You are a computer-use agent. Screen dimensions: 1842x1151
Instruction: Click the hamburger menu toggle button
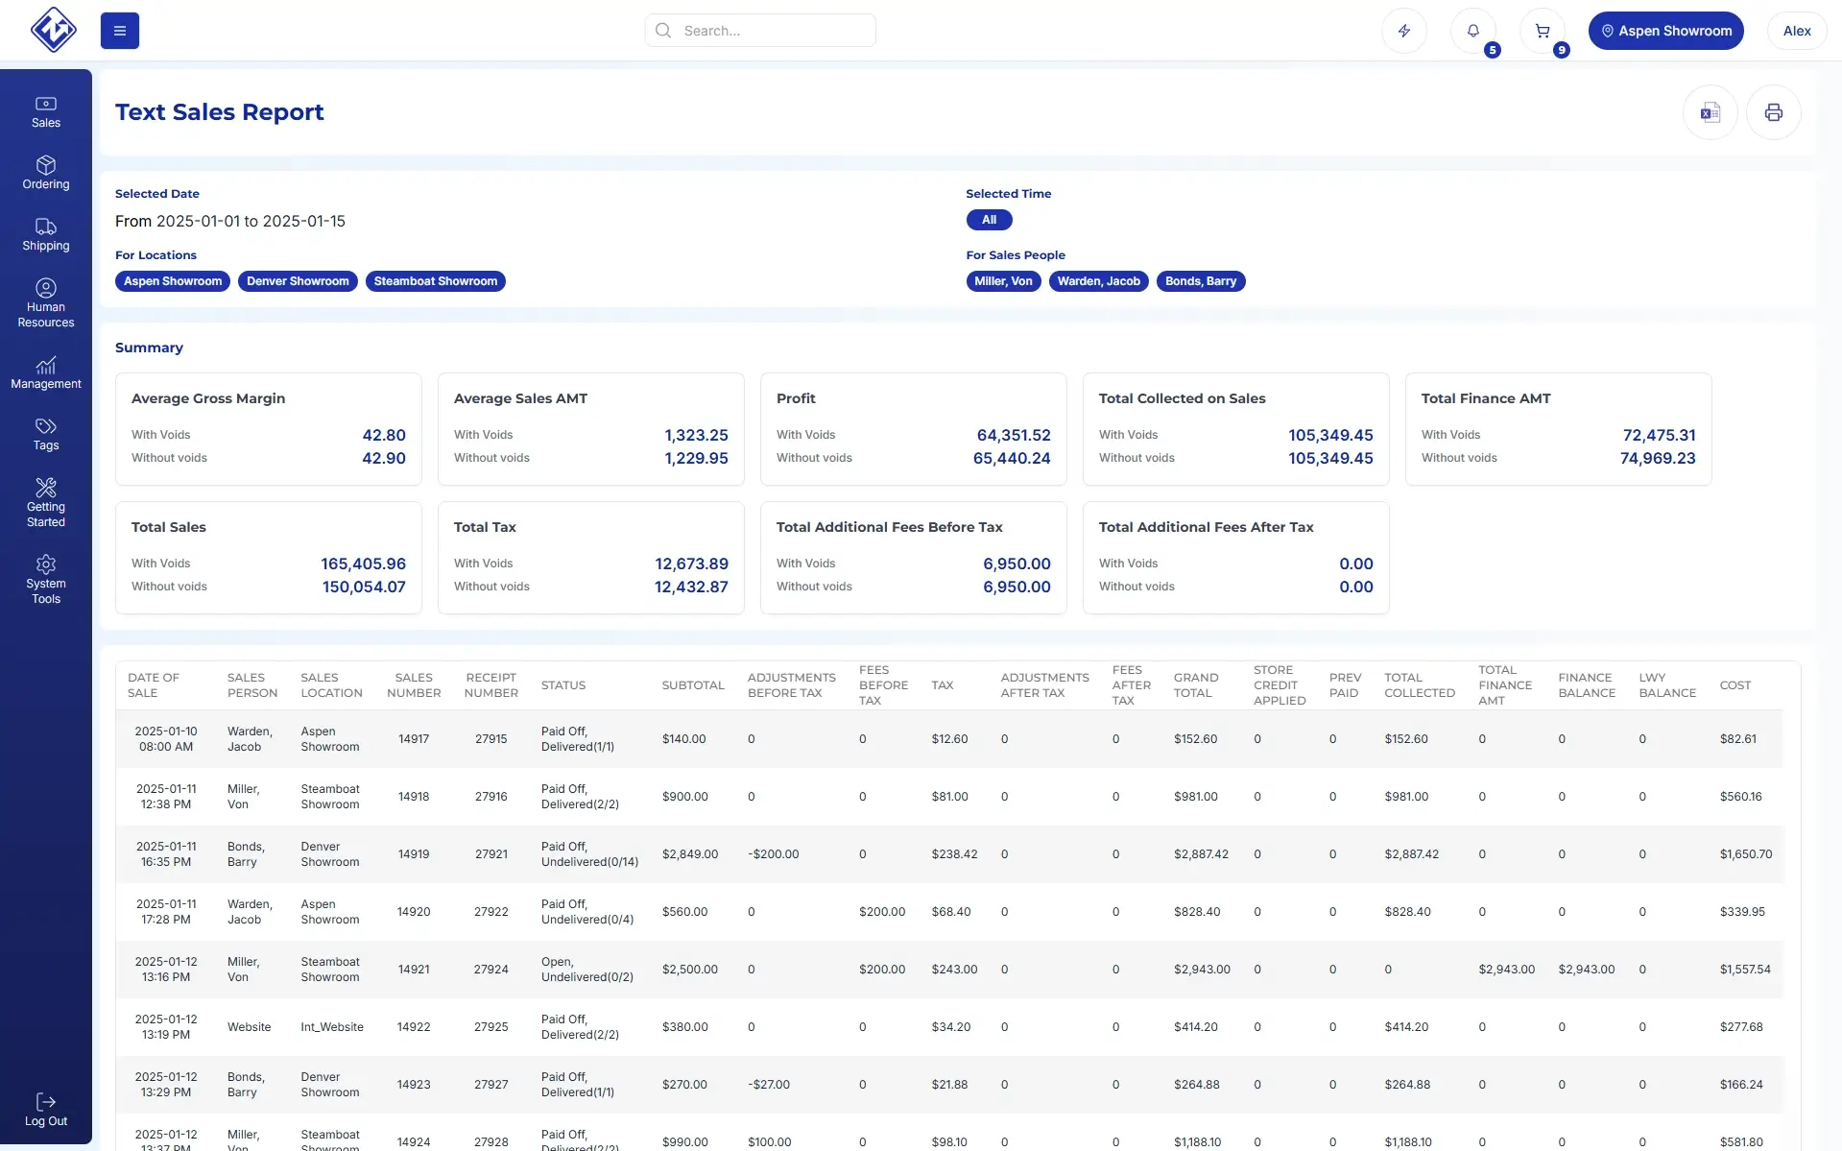point(119,31)
